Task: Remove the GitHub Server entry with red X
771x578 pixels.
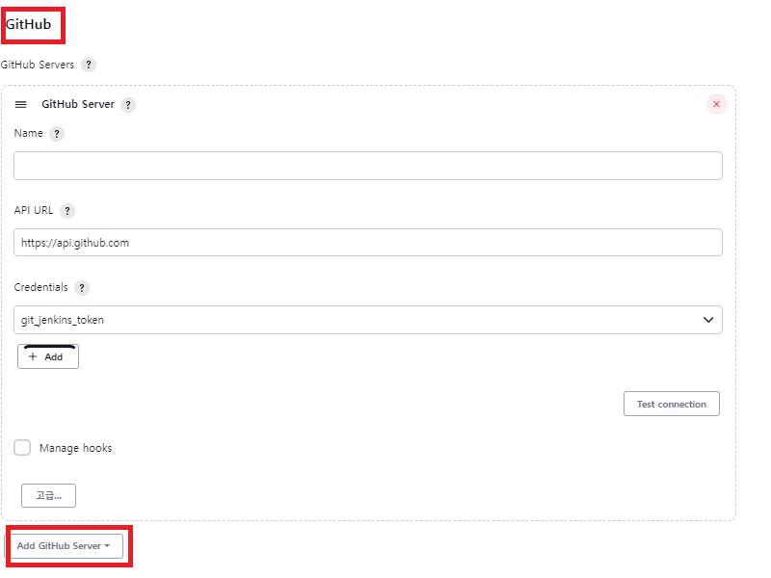Action: coord(716,104)
